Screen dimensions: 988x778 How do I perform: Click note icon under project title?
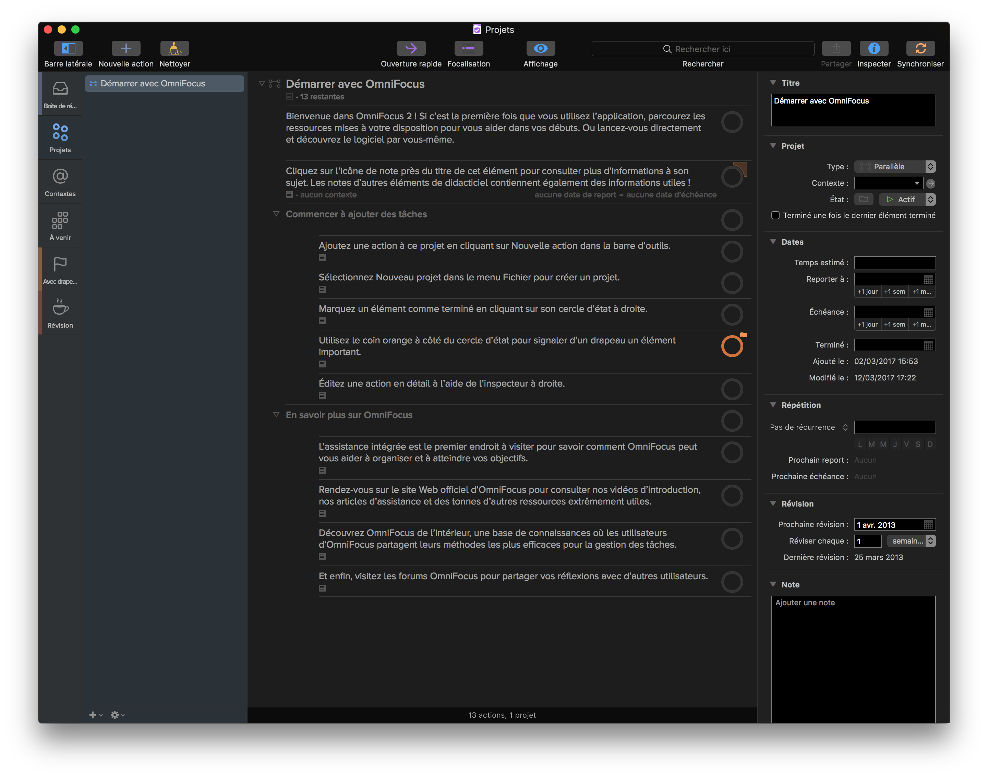(x=289, y=97)
